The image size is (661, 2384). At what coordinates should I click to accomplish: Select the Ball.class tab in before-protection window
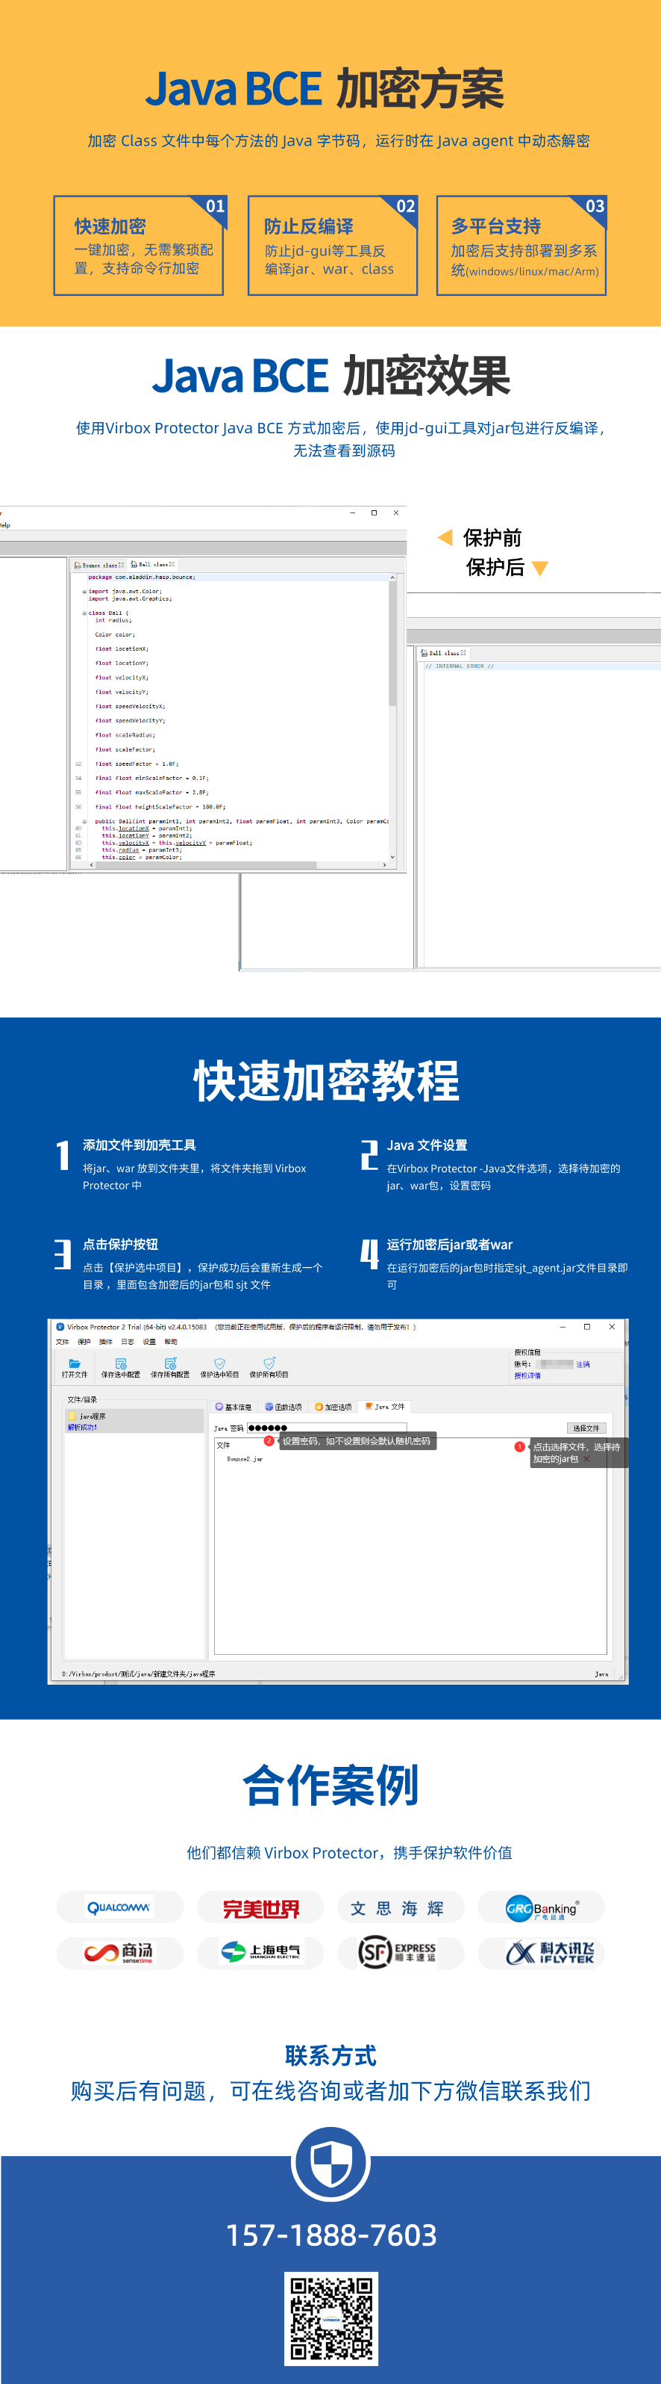(x=152, y=565)
